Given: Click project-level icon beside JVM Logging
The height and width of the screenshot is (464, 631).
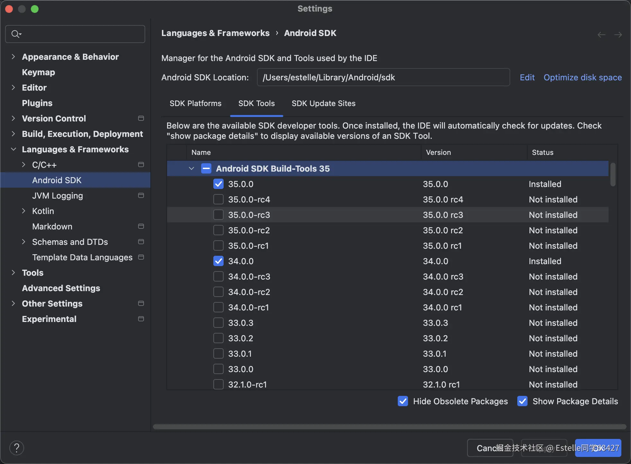Looking at the screenshot, I should [141, 195].
